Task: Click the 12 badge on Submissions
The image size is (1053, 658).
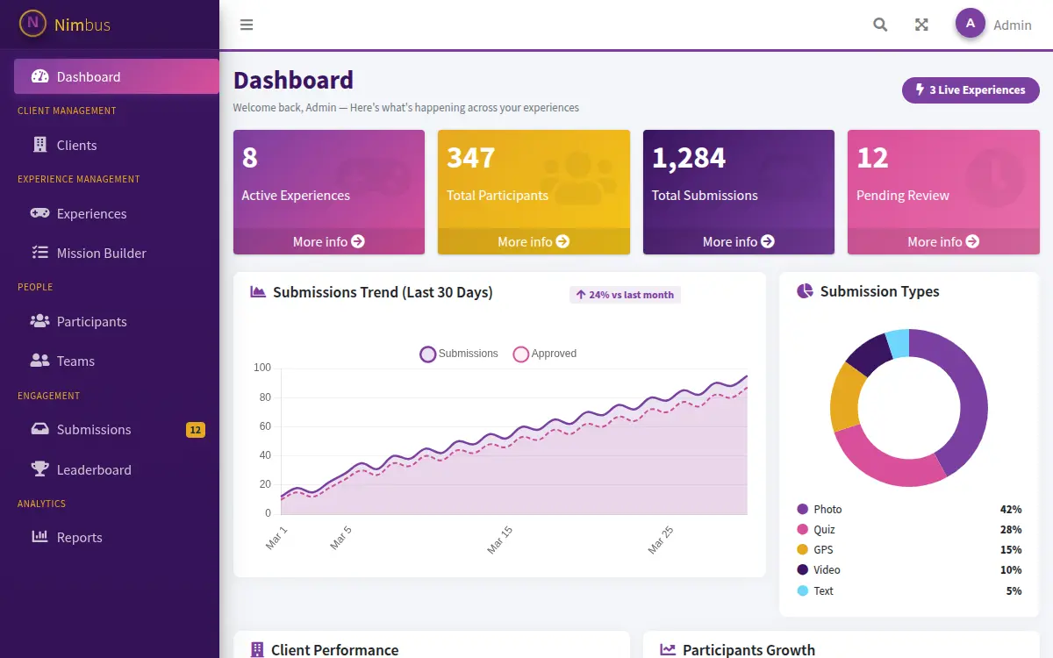Action: pyautogui.click(x=196, y=430)
